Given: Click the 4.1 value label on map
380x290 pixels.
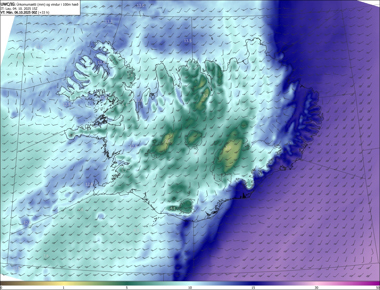Looking at the screenshot, I should [173, 208].
